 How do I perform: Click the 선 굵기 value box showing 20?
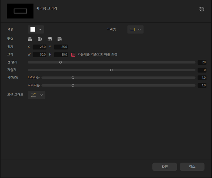(x=202, y=62)
